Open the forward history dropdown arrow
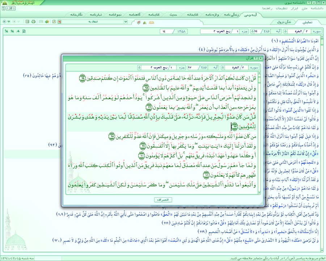 [18, 22]
